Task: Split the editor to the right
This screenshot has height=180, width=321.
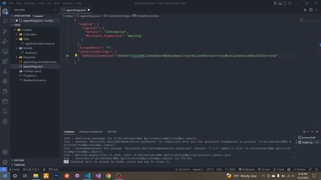Action: pos(311,10)
